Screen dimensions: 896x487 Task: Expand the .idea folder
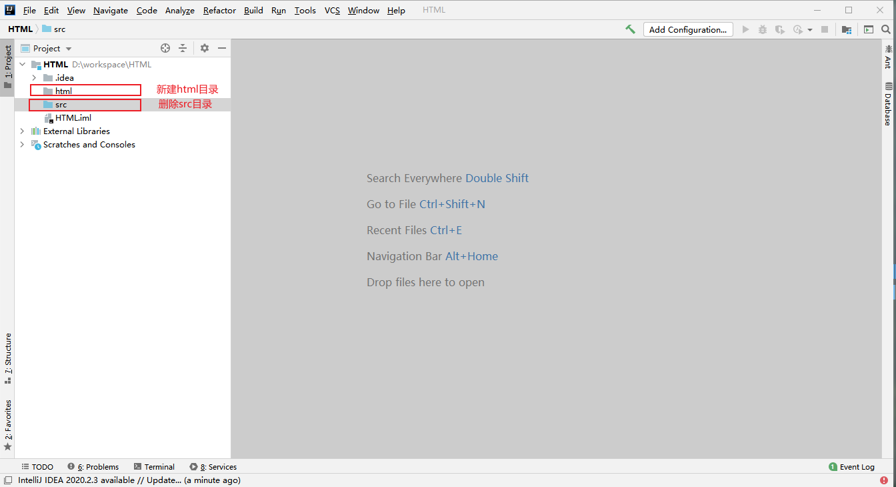[34, 78]
